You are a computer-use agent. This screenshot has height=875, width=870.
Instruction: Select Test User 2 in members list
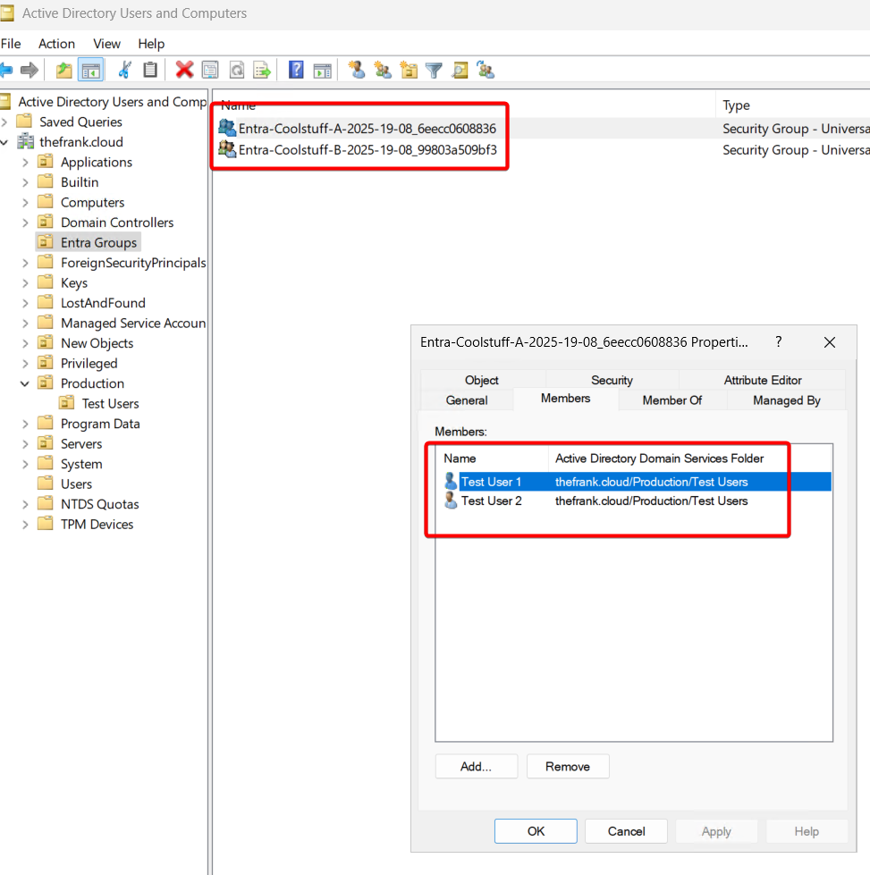pos(491,501)
